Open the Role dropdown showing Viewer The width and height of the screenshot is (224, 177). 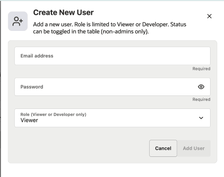[112, 118]
